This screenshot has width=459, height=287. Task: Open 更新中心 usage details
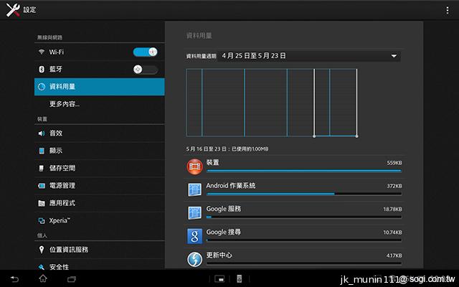pyautogui.click(x=294, y=258)
